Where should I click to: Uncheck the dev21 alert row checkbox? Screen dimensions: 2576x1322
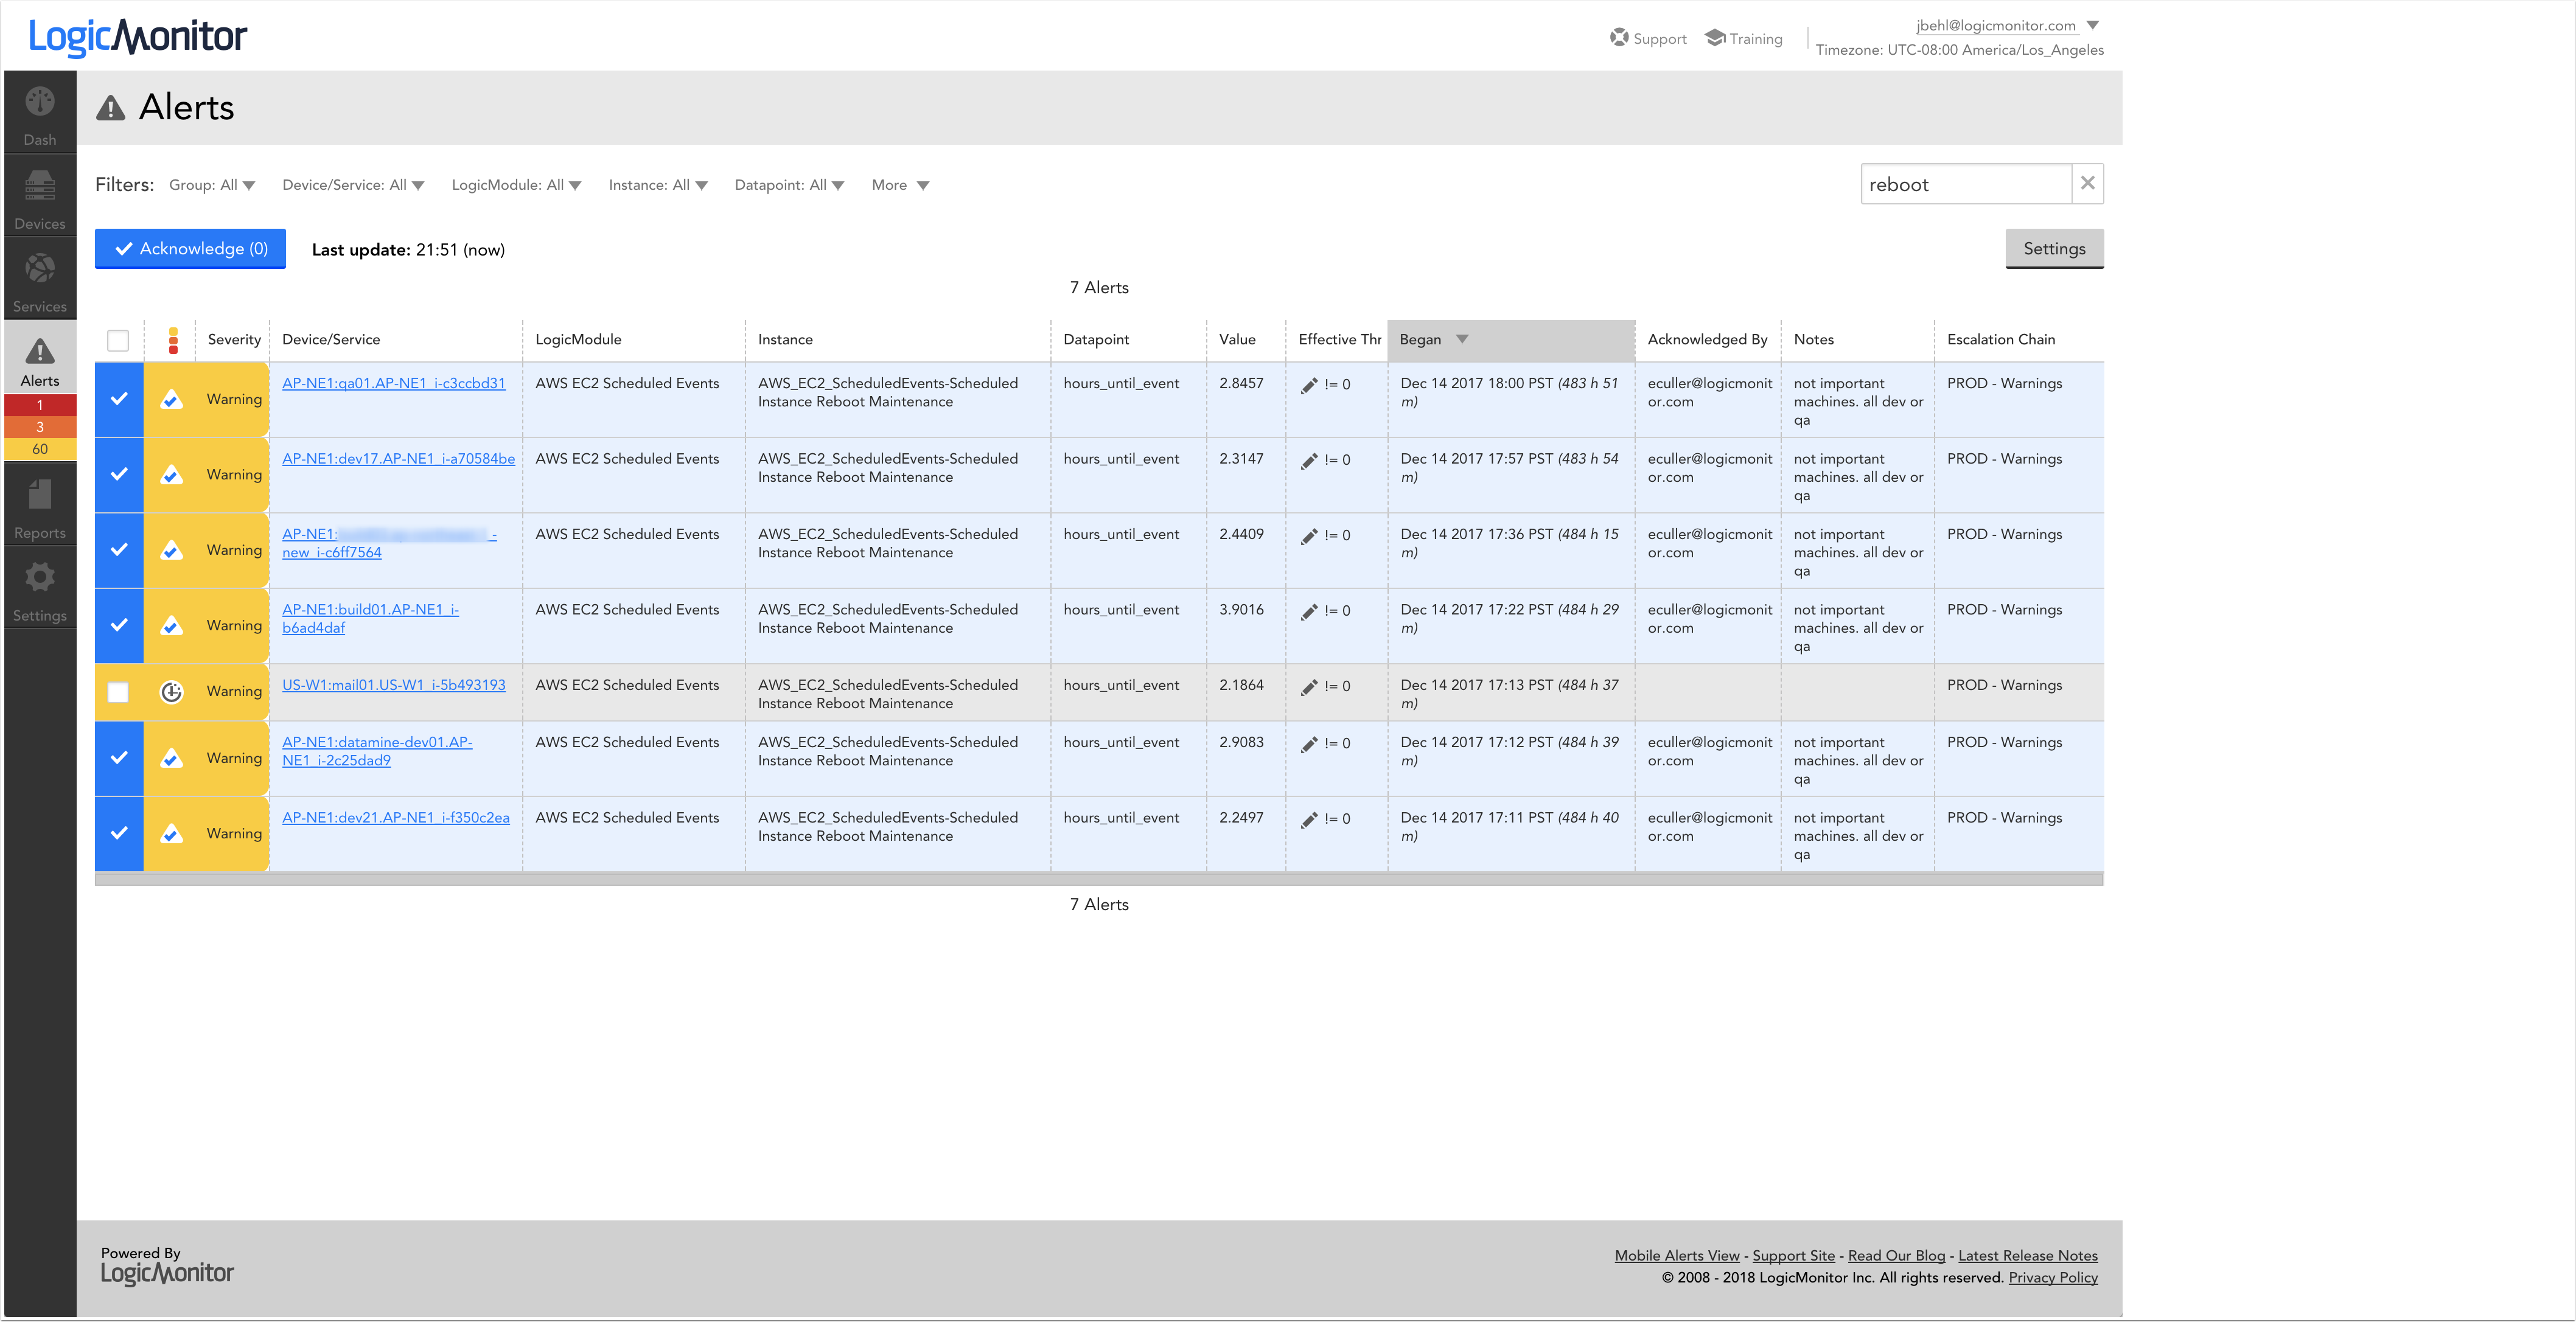[119, 833]
